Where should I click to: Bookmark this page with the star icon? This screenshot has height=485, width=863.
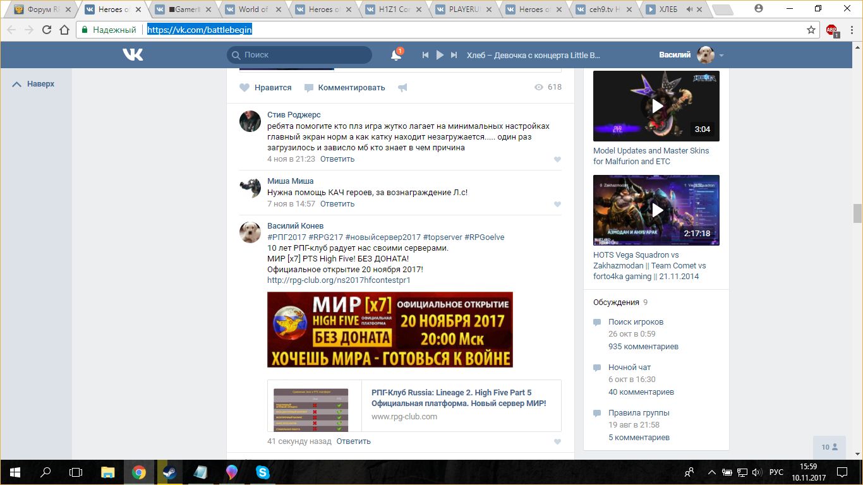pos(811,30)
